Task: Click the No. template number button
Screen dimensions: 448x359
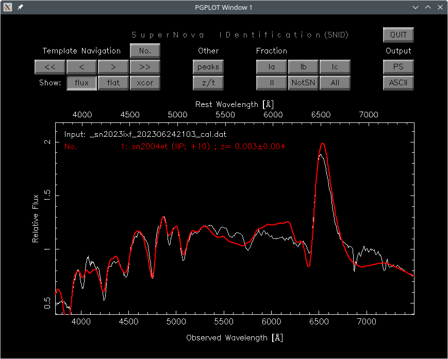Action: [x=145, y=51]
